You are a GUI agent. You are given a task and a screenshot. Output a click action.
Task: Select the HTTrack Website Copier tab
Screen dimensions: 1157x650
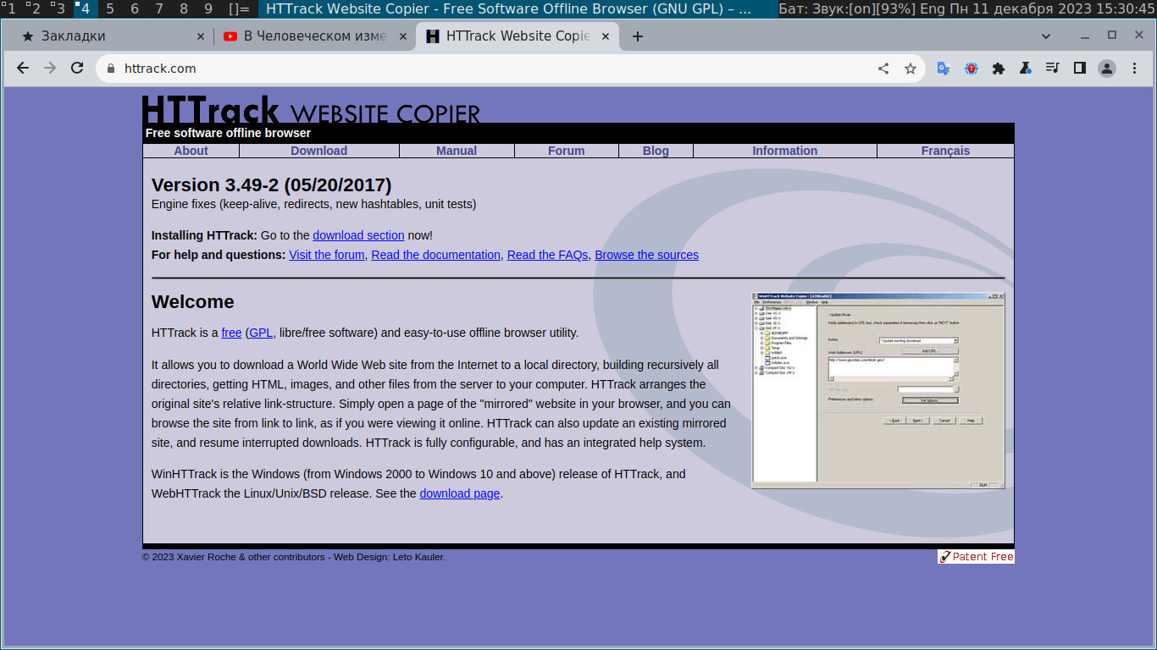(518, 36)
